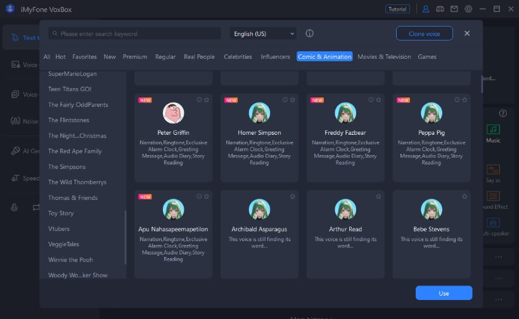
Task: Show info for Freddy Fazbear voice card
Action: coord(371,100)
